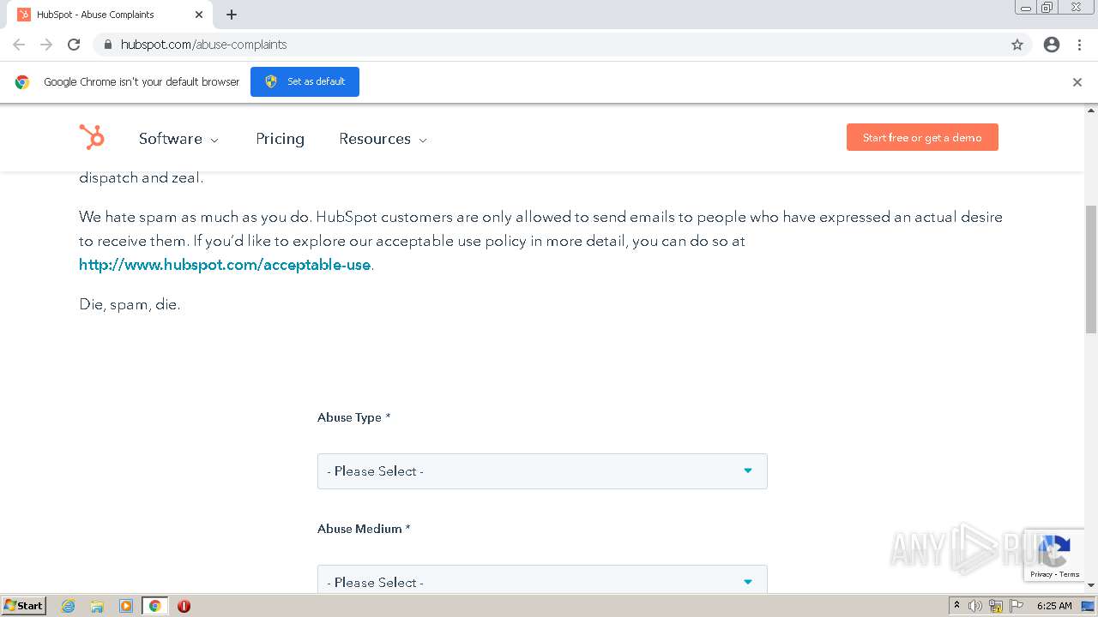Click the 'Die, spam, die.' text

point(130,304)
